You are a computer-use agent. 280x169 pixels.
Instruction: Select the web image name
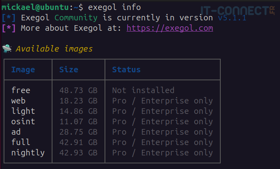click(x=18, y=101)
